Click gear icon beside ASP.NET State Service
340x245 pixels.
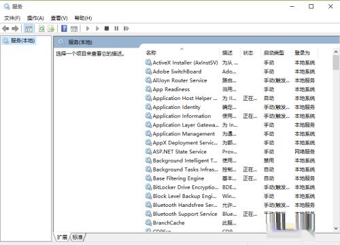(148, 152)
